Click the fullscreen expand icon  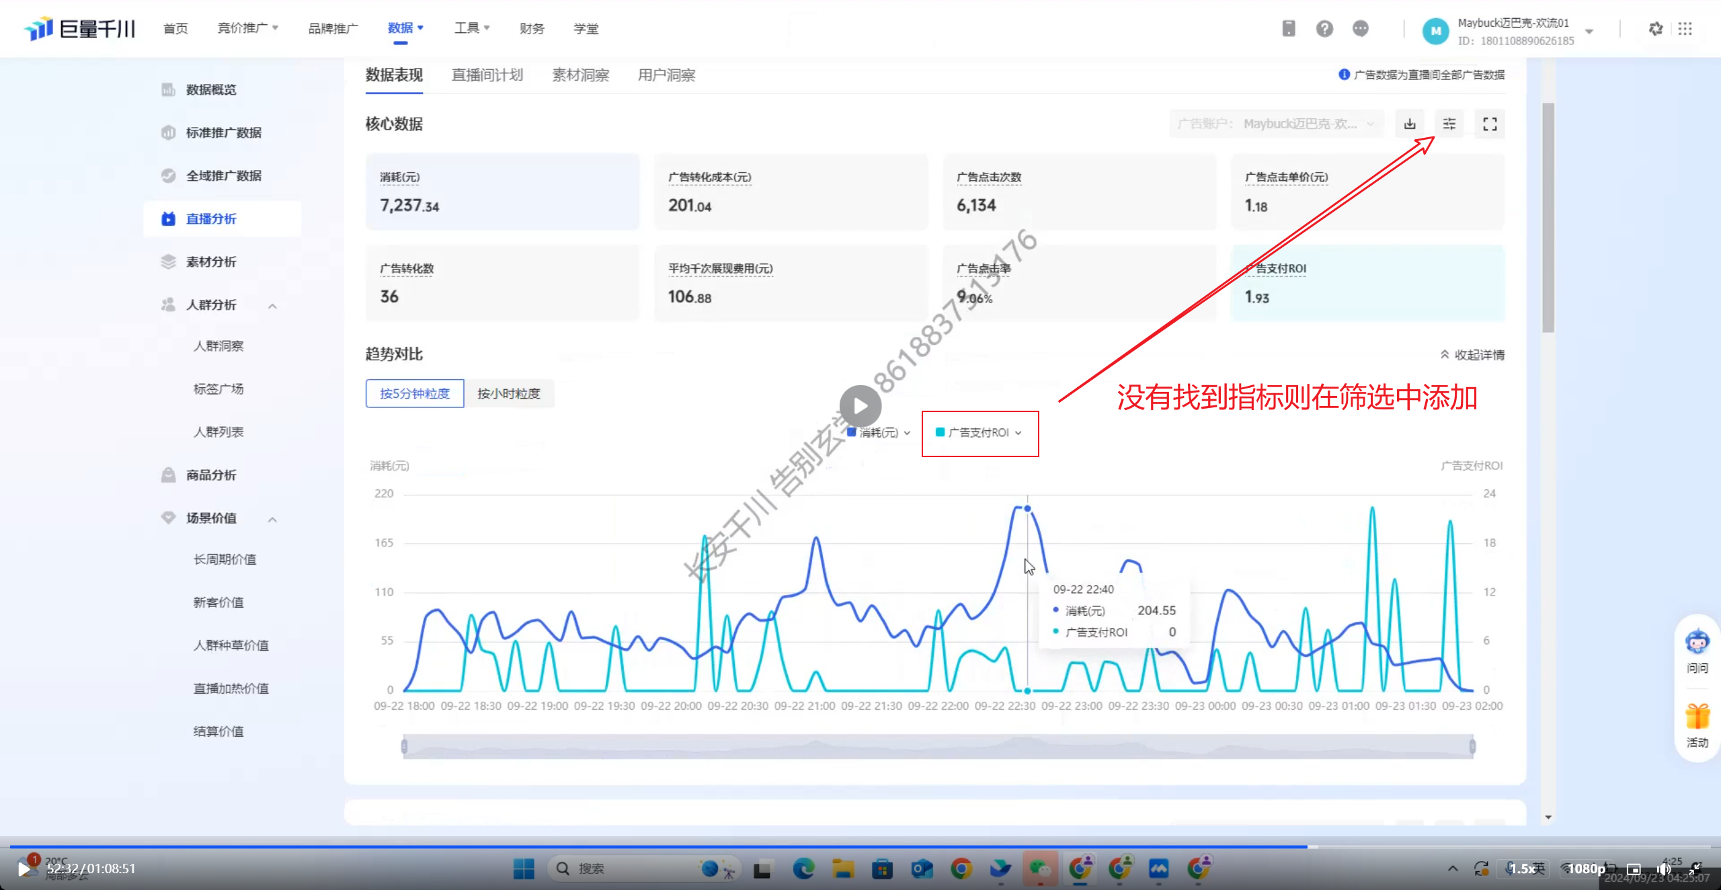pos(1490,124)
